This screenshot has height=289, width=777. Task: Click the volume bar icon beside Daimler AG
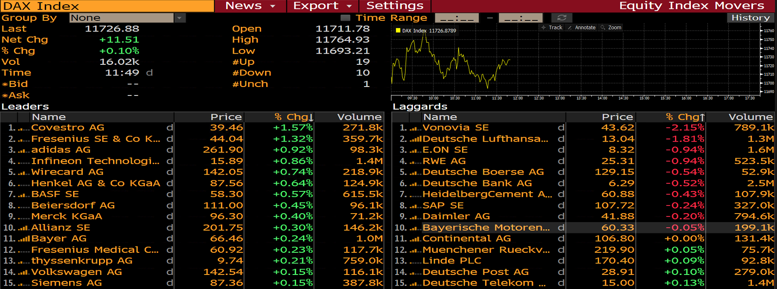[x=415, y=217]
